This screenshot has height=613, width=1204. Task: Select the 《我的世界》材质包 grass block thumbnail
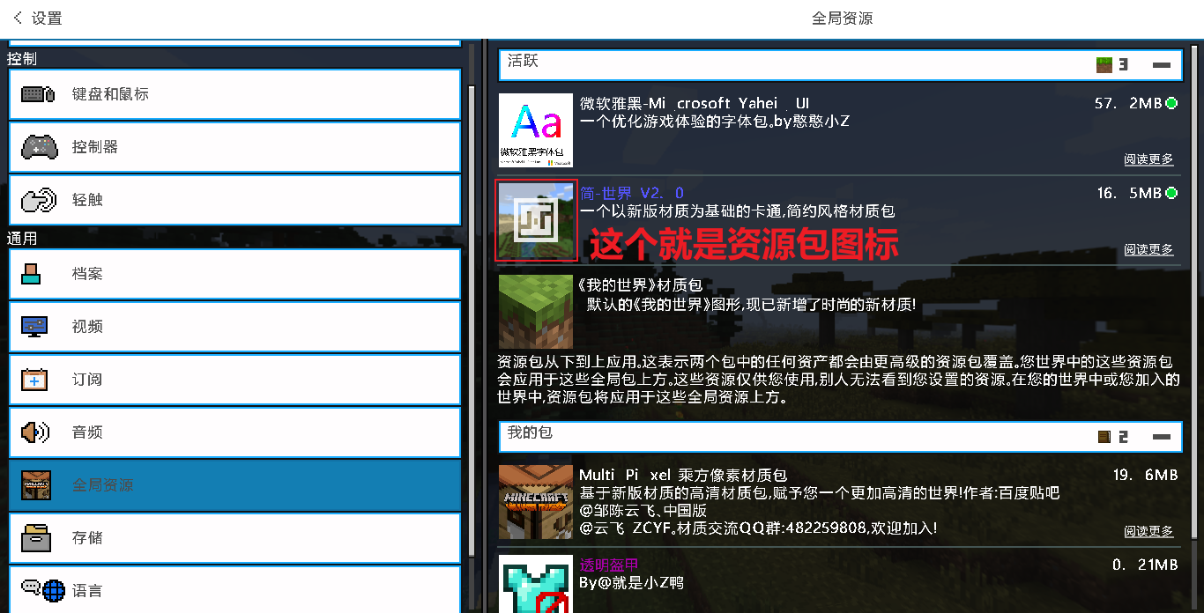click(x=535, y=312)
